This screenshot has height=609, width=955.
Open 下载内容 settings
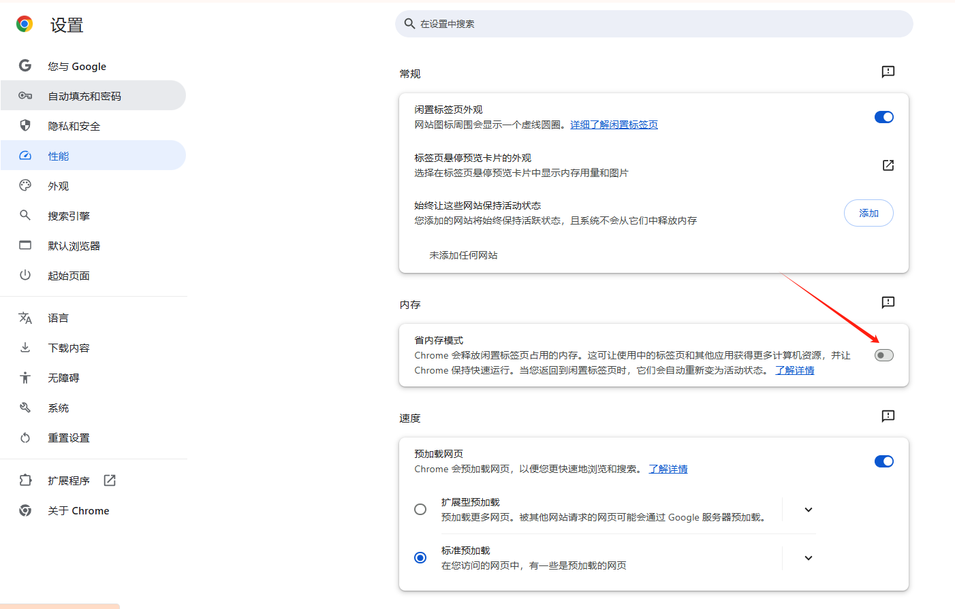click(93, 348)
